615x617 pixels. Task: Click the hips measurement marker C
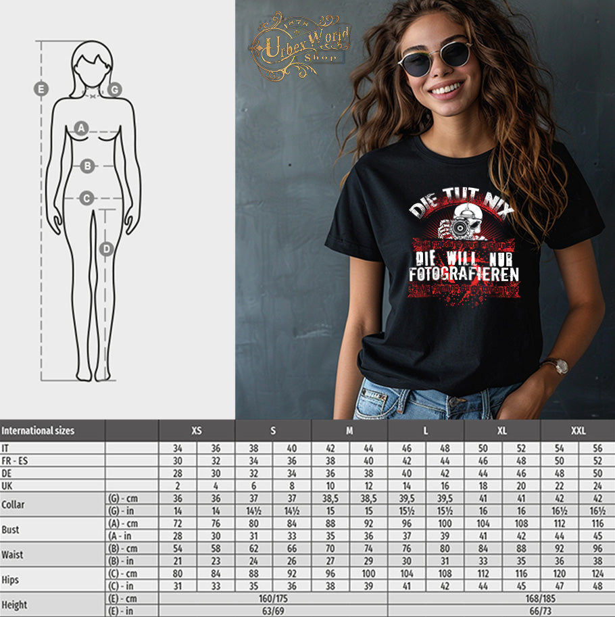coord(87,198)
